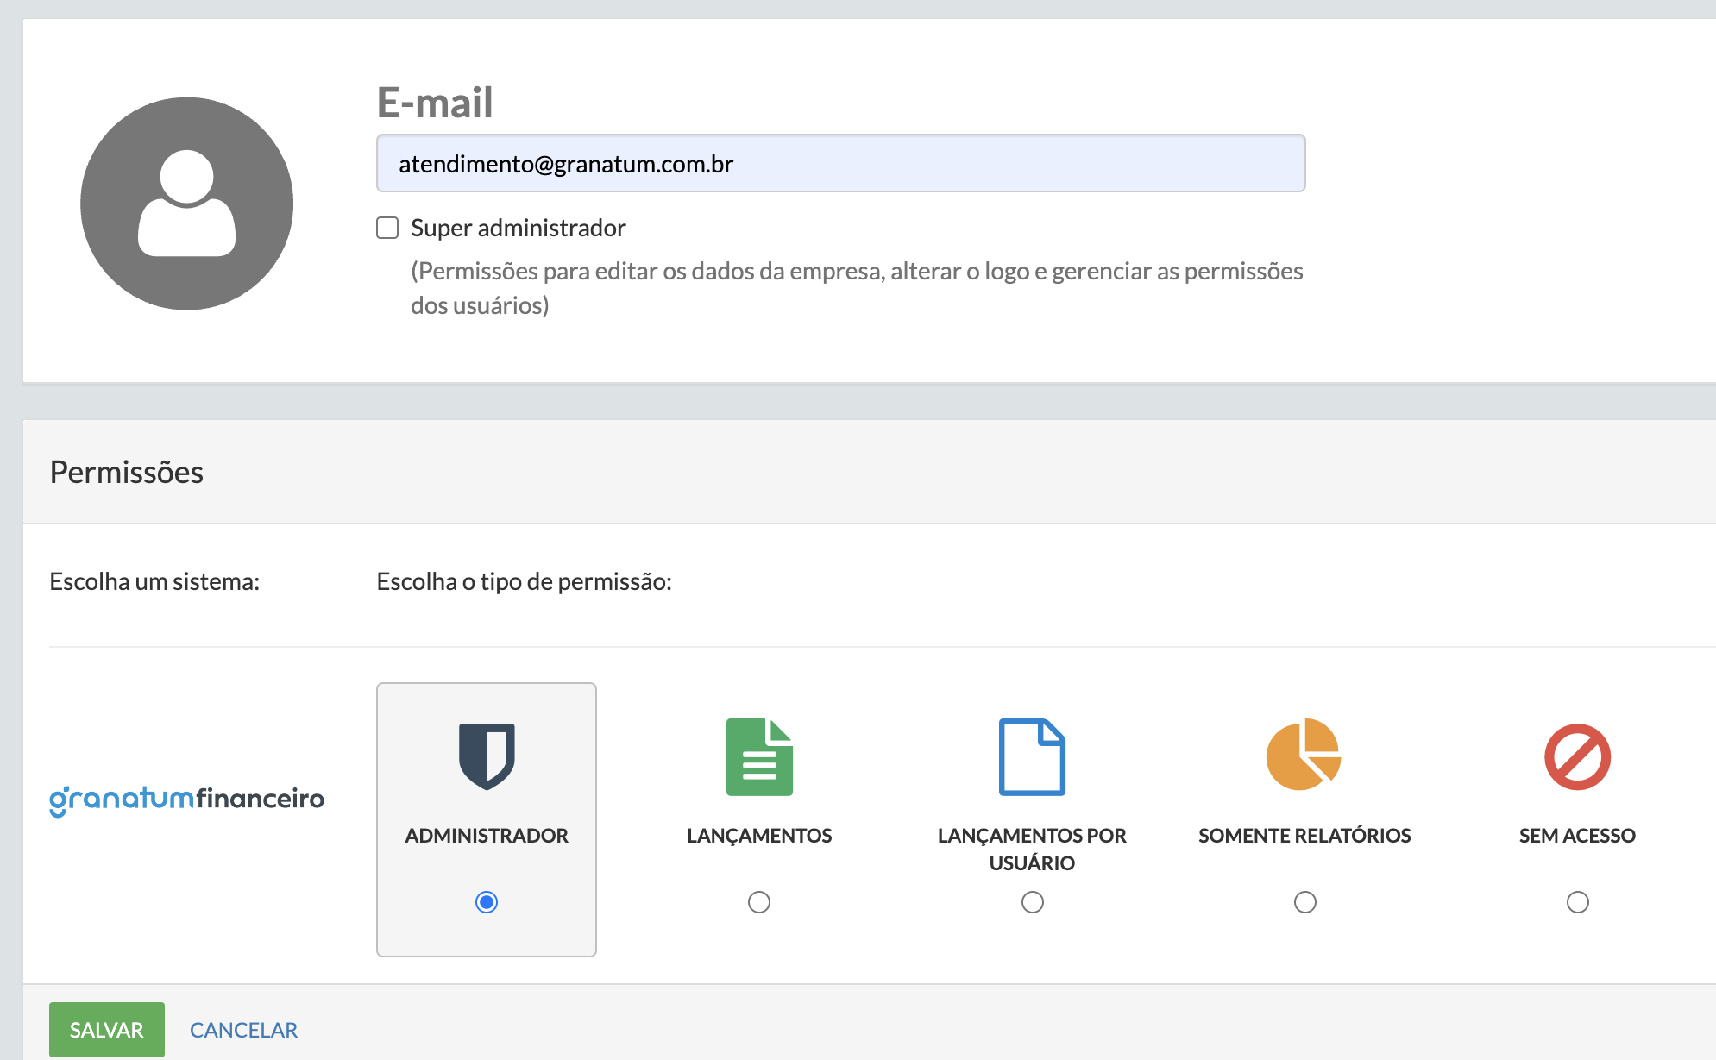This screenshot has width=1716, height=1060.
Task: Choose Lançamentos por Usuário radio option
Action: click(1033, 902)
